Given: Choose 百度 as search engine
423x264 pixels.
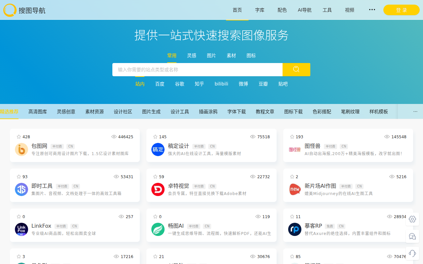Looking at the screenshot, I should pos(160,84).
